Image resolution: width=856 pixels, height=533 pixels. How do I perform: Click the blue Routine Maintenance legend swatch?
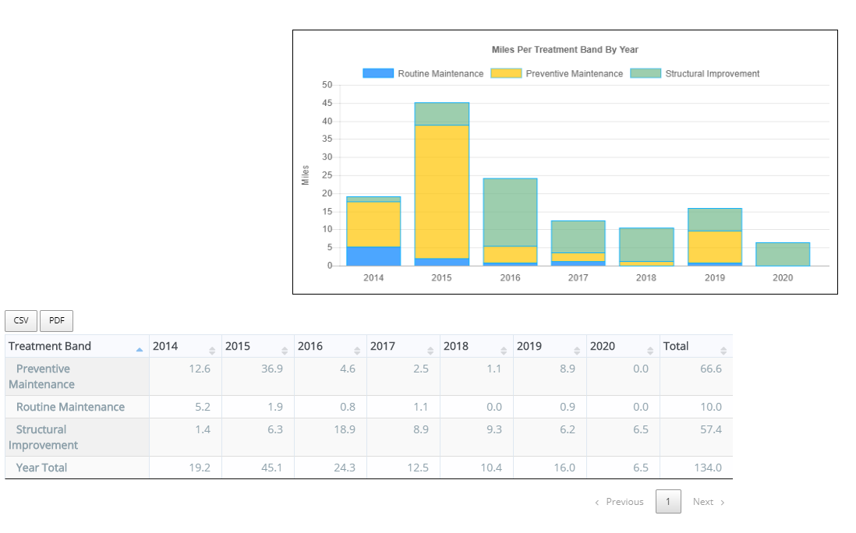(378, 73)
